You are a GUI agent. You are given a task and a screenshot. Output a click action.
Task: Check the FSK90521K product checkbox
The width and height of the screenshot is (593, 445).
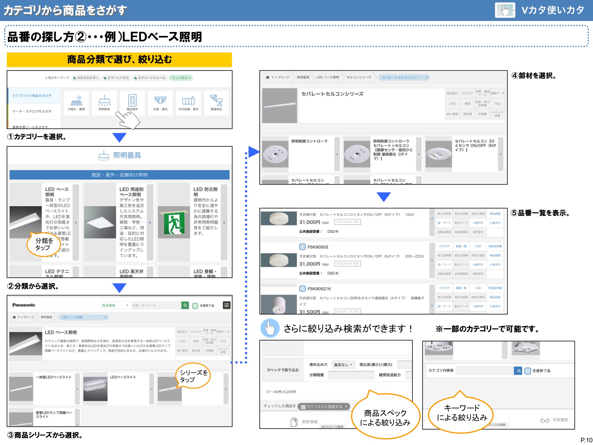(302, 288)
